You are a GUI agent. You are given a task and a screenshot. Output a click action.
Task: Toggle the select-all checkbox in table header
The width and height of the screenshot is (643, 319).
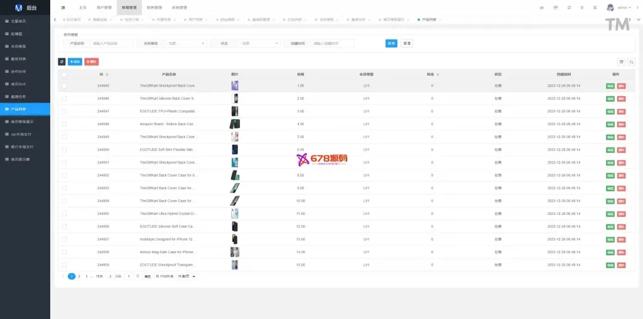[x=64, y=74]
